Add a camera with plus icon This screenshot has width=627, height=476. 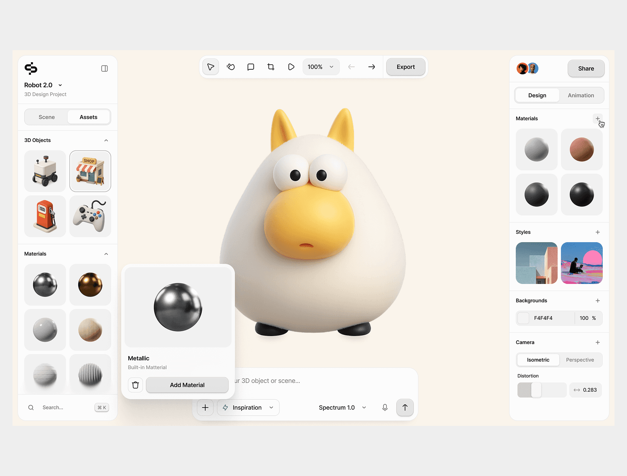coord(598,342)
